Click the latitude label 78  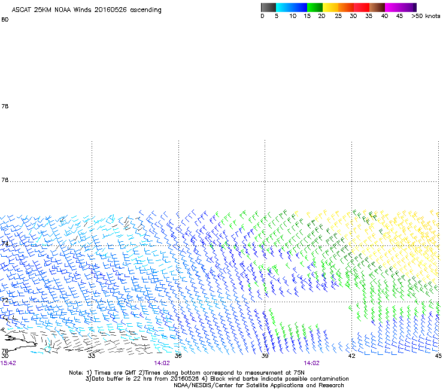tap(5, 106)
